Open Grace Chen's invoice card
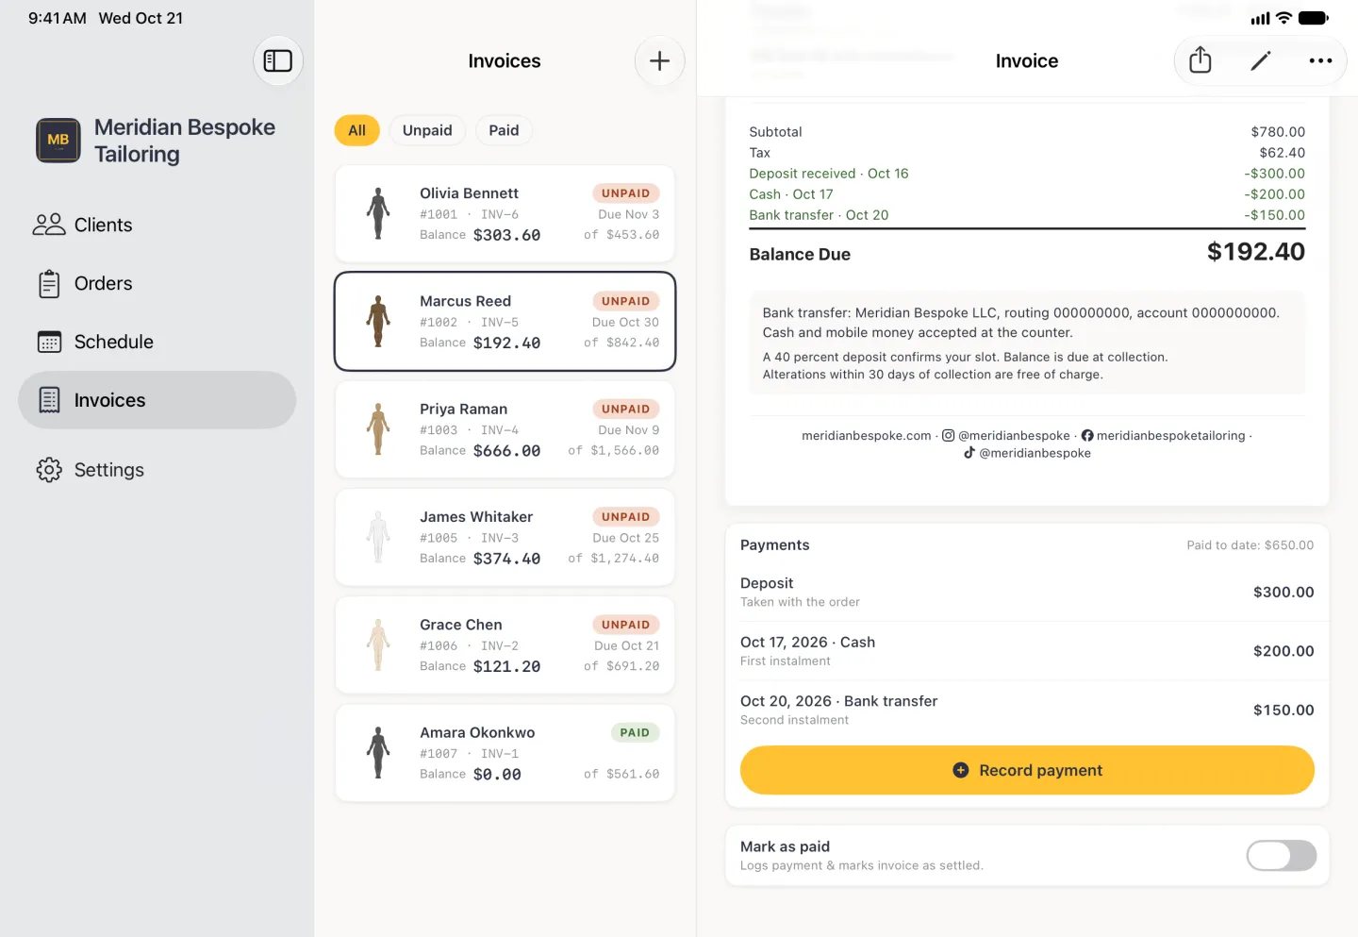 click(x=505, y=644)
